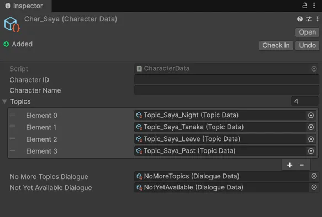322x217 pixels.
Task: Open object picker for the CharacterData script
Action: point(314,69)
